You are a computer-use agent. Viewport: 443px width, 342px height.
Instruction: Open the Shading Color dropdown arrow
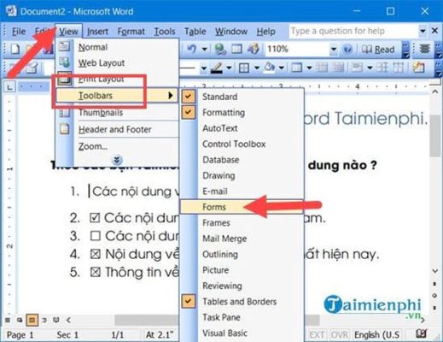[281, 68]
